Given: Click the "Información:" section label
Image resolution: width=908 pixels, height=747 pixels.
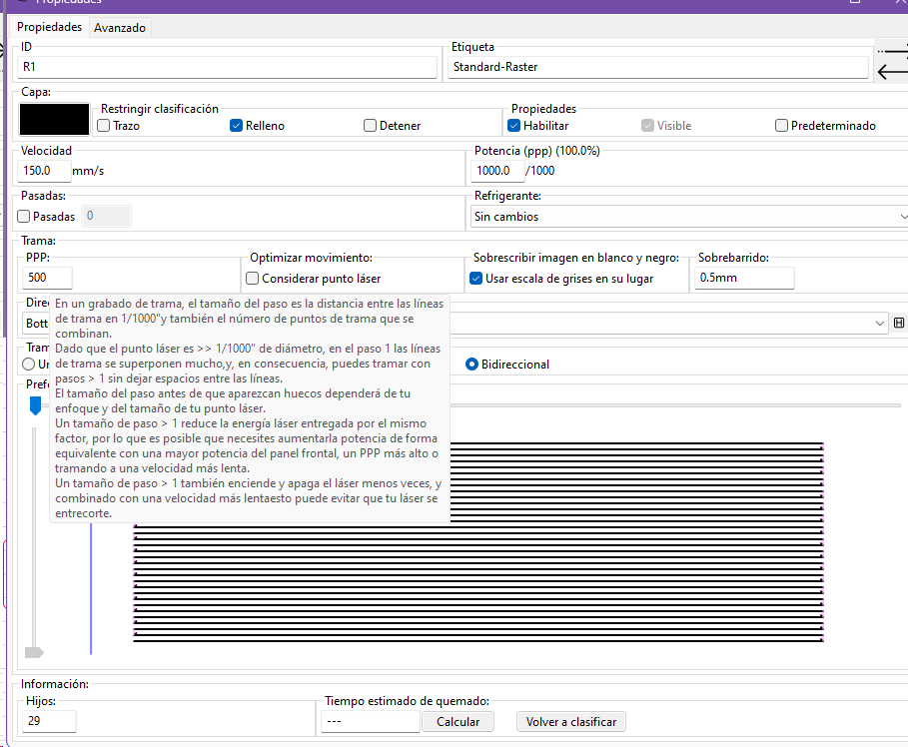Looking at the screenshot, I should coord(55,684).
